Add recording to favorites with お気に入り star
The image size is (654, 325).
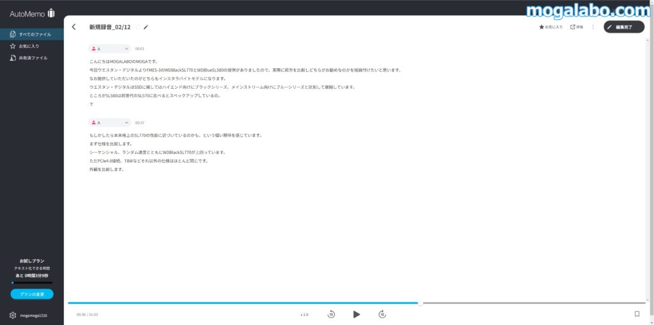[551, 27]
